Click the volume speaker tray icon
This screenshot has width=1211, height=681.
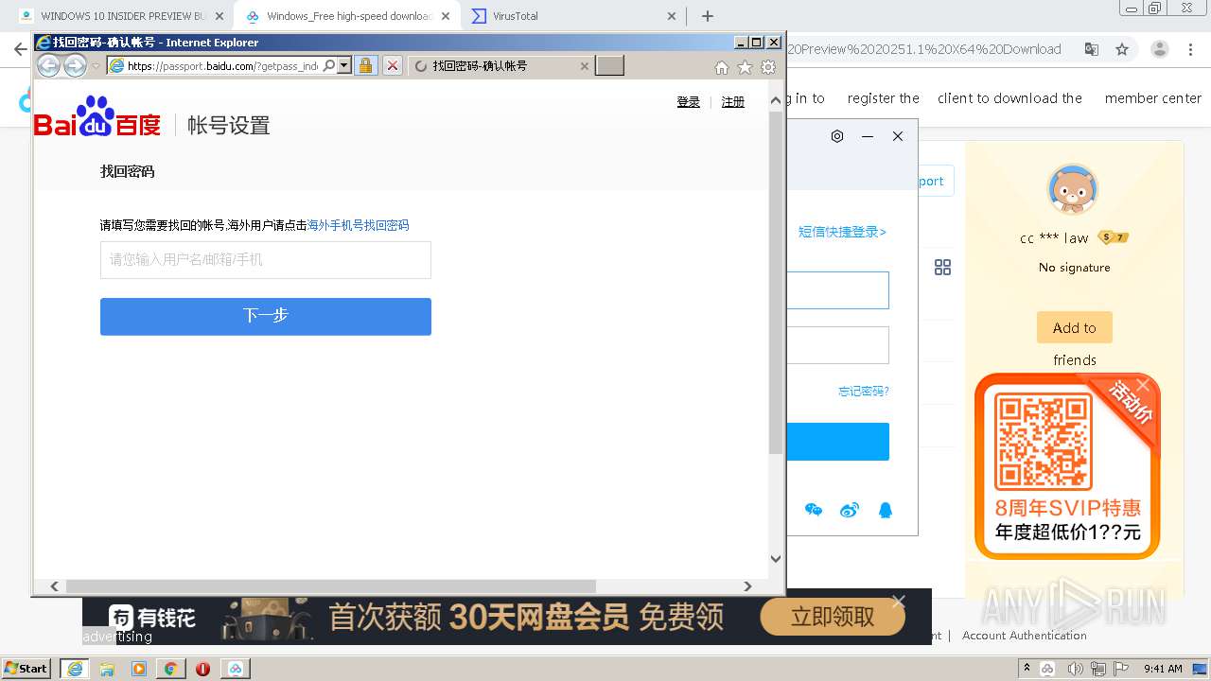pos(1075,669)
